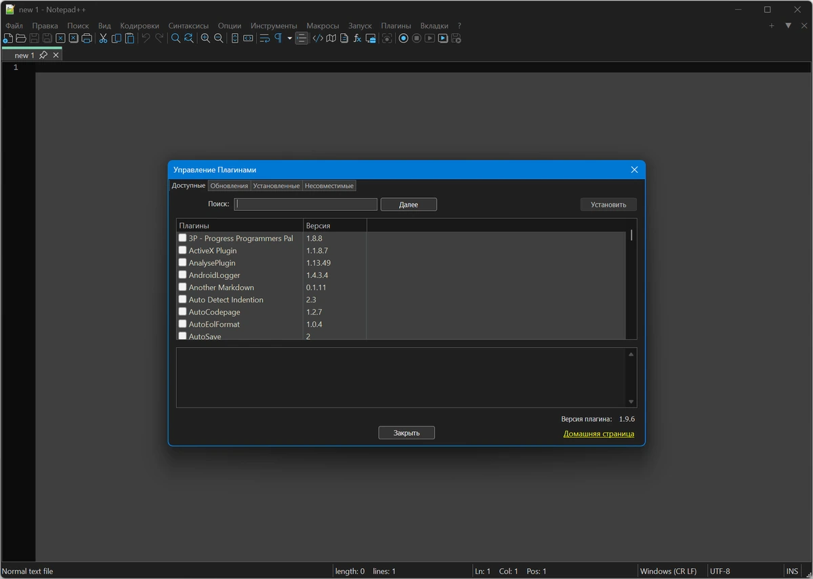The image size is (813, 579).
Task: Click the Zoom Out icon
Action: tap(218, 39)
